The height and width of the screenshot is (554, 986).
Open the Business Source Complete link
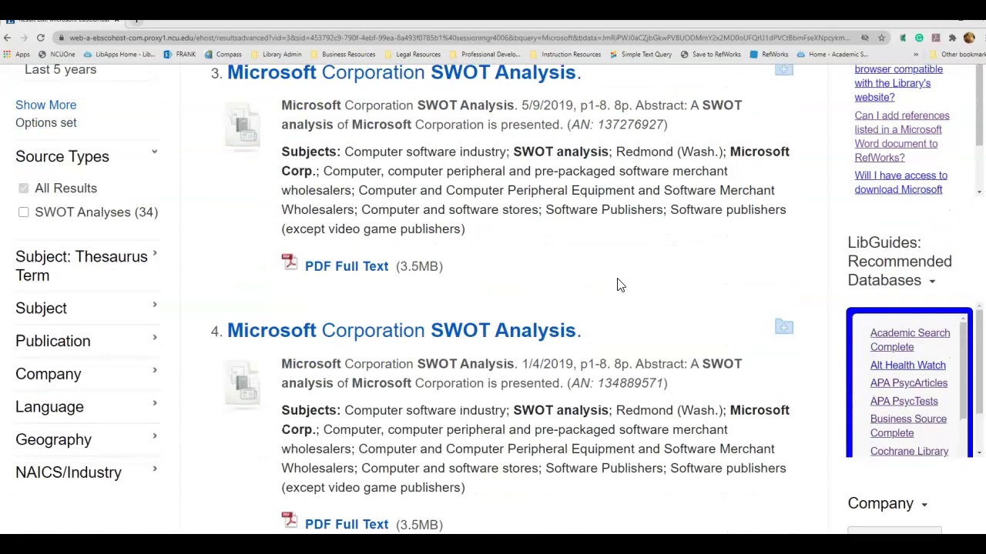(x=908, y=426)
